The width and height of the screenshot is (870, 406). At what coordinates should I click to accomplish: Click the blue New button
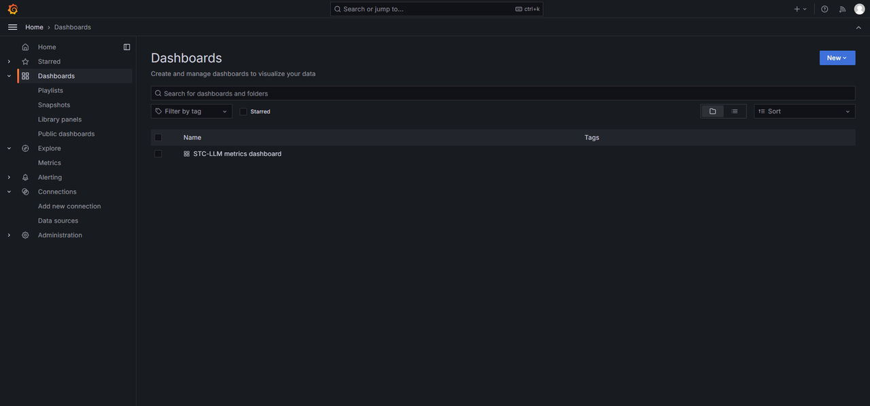coord(837,58)
